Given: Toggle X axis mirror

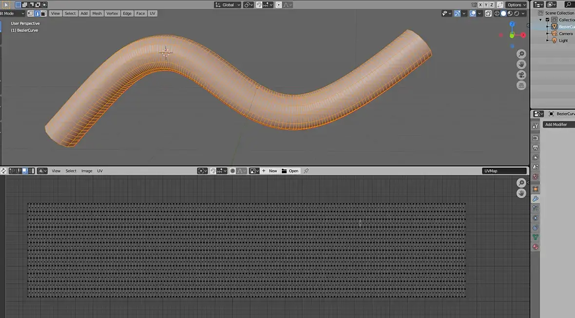Looking at the screenshot, I should point(480,5).
